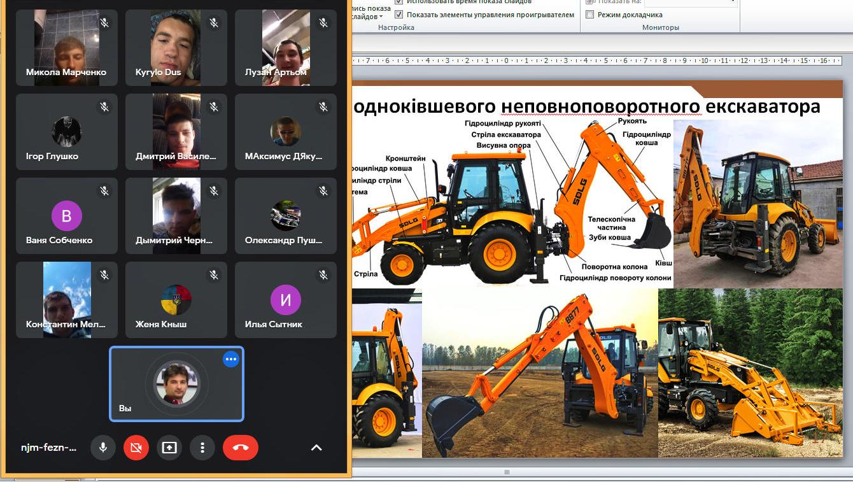Screen dimensions: 853x482
Task: Open the three-dot more options menu in the Meet bar
Action: coord(202,448)
